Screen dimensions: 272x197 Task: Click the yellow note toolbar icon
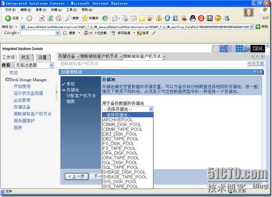[142, 18]
